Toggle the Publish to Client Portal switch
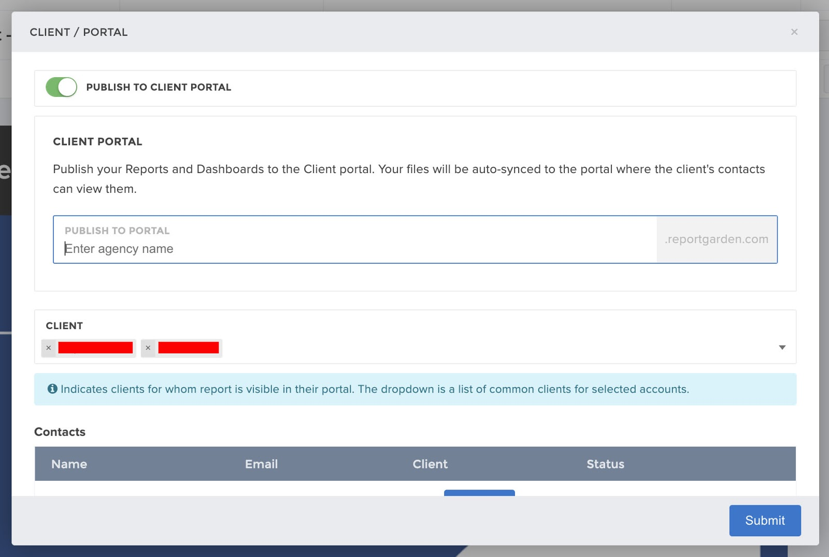829x557 pixels. point(61,87)
